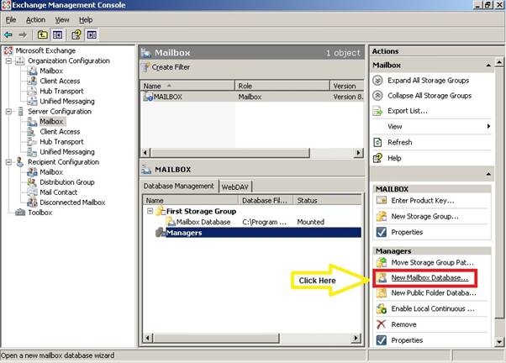Screen dimensions: 506x363
Task: Select Client Access under Server Configuration
Action: 60,132
